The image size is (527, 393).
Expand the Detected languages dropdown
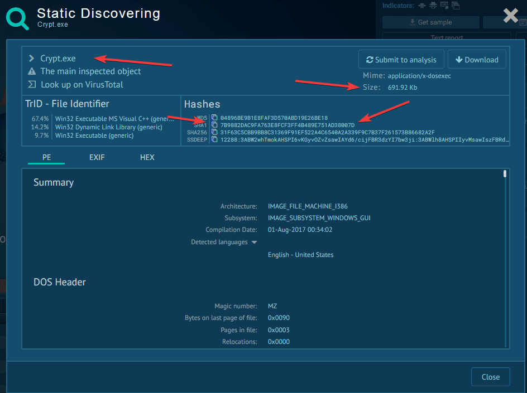coord(254,242)
